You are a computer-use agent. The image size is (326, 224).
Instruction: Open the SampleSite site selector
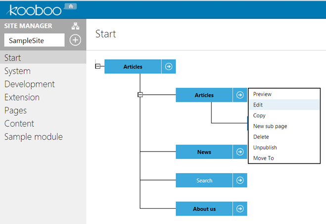click(x=34, y=40)
